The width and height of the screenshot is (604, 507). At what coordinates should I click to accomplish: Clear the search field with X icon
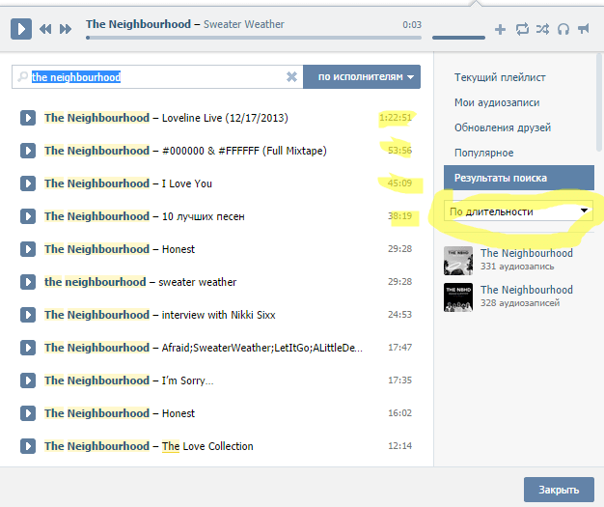point(292,77)
